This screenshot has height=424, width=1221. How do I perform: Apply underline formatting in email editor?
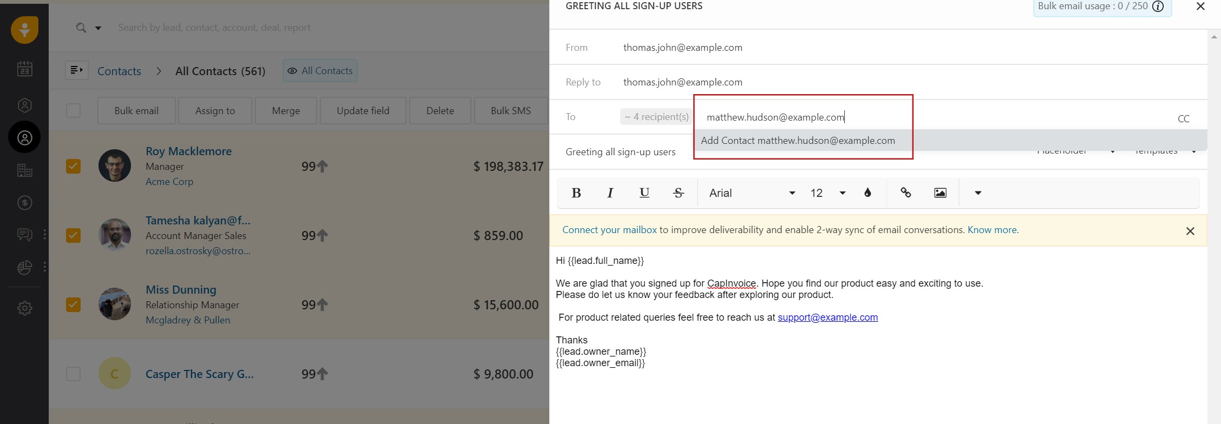pos(644,193)
